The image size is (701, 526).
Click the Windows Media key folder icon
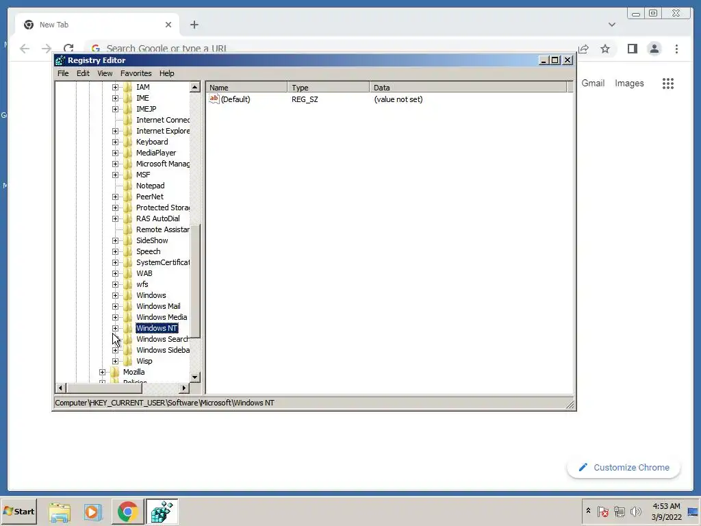pos(128,317)
